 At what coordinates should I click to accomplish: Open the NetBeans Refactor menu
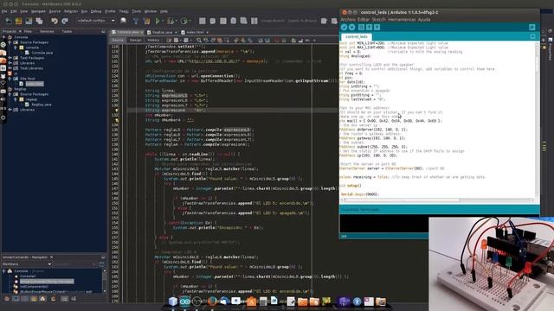tap(71, 11)
